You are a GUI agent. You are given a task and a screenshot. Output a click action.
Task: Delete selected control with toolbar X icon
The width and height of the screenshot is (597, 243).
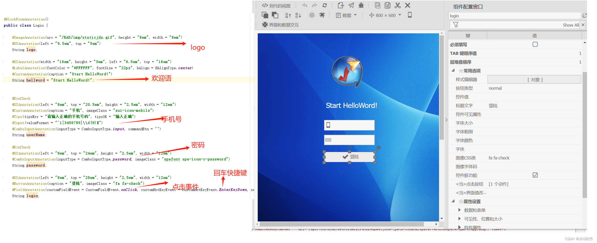click(x=407, y=5)
